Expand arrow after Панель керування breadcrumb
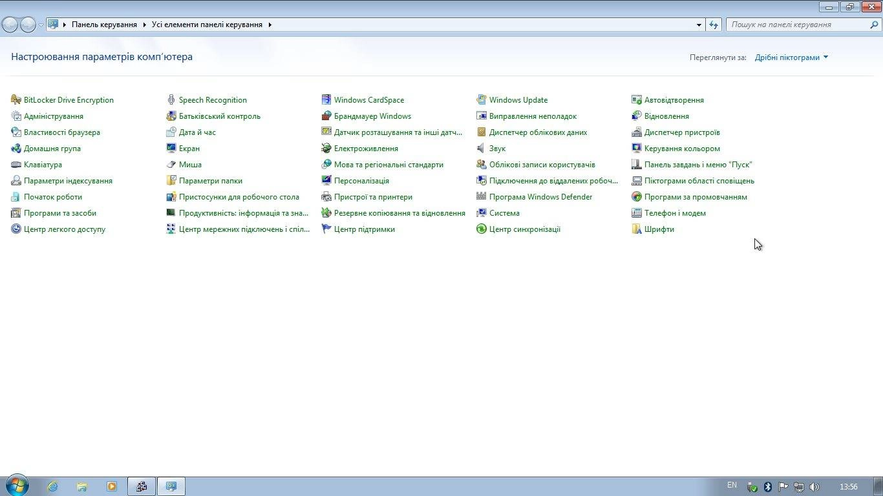Viewport: 883px width, 496px height. click(x=145, y=25)
